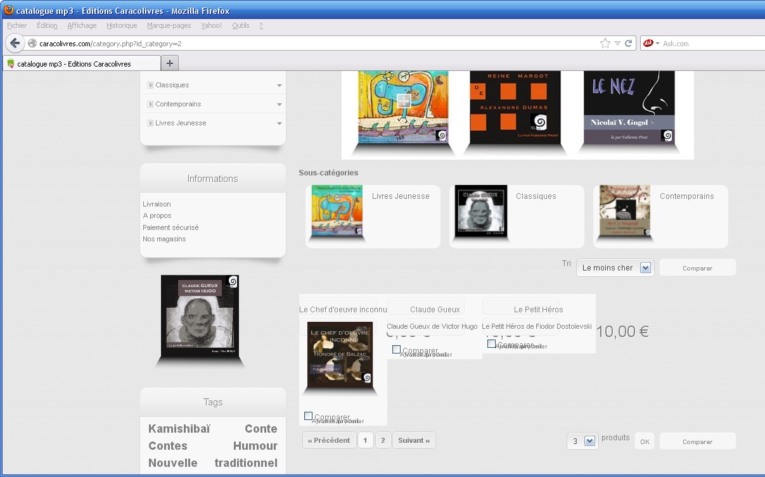
Task: Click the Firefox logo in title bar
Action: tap(9, 10)
